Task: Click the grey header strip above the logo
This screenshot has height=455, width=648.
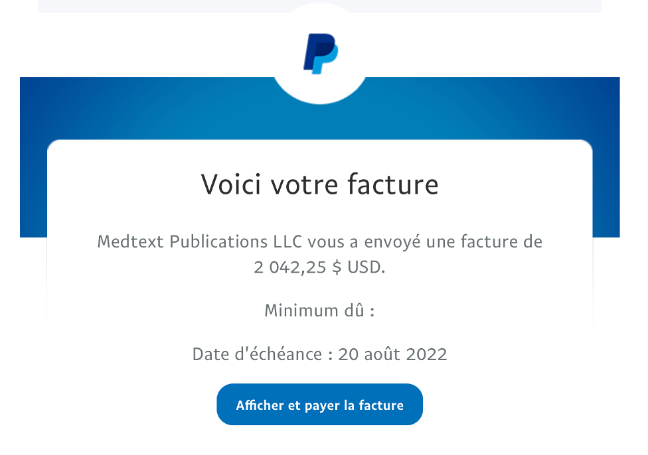Action: pyautogui.click(x=157, y=6)
